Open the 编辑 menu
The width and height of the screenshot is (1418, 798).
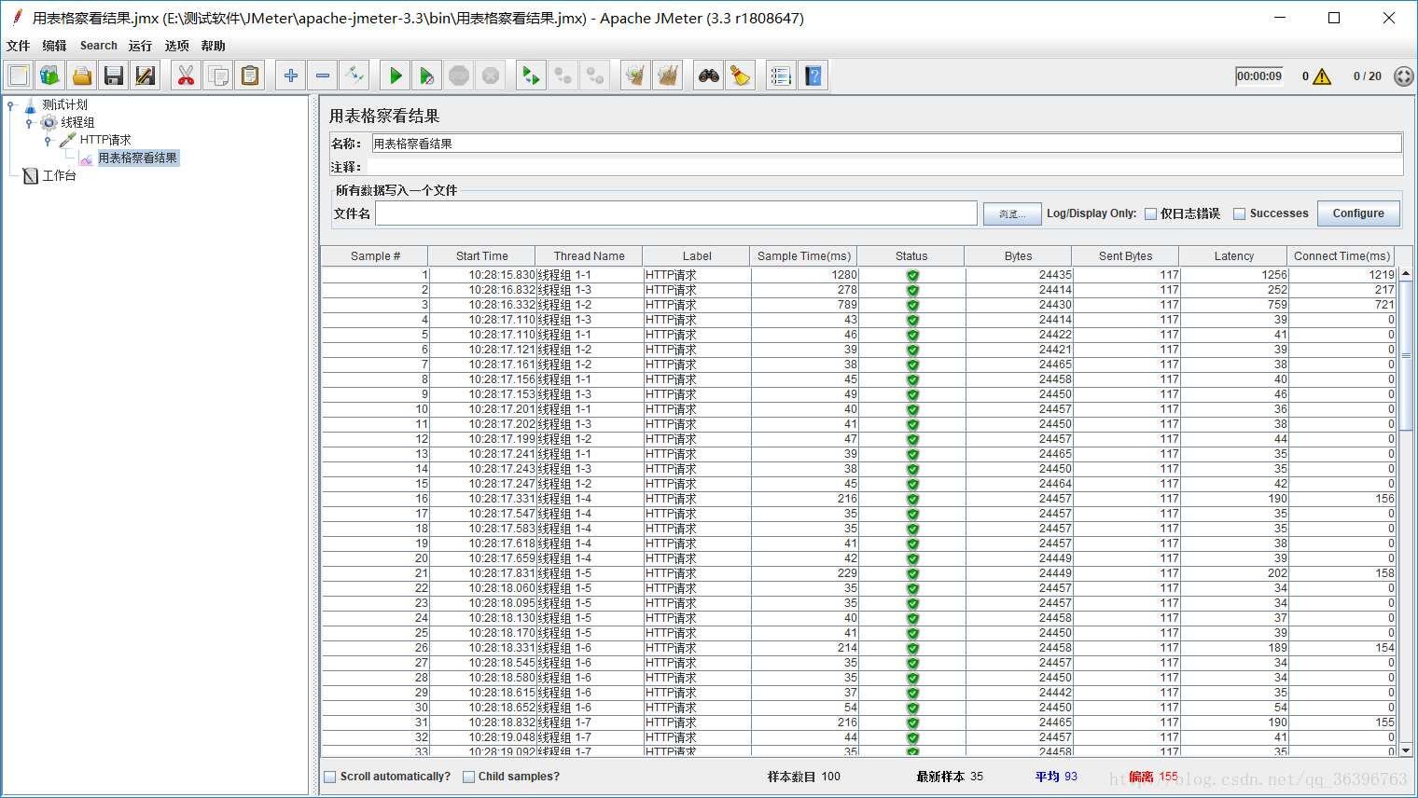[x=54, y=46]
